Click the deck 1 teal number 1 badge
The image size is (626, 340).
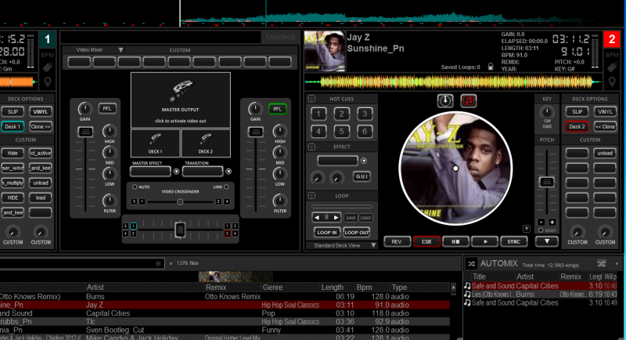48,39
